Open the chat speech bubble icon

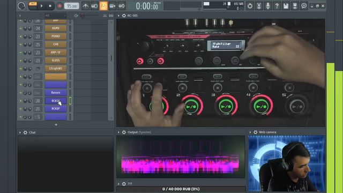[304, 6]
